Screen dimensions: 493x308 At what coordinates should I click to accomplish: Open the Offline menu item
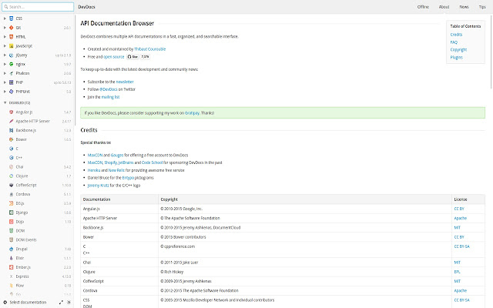point(423,7)
